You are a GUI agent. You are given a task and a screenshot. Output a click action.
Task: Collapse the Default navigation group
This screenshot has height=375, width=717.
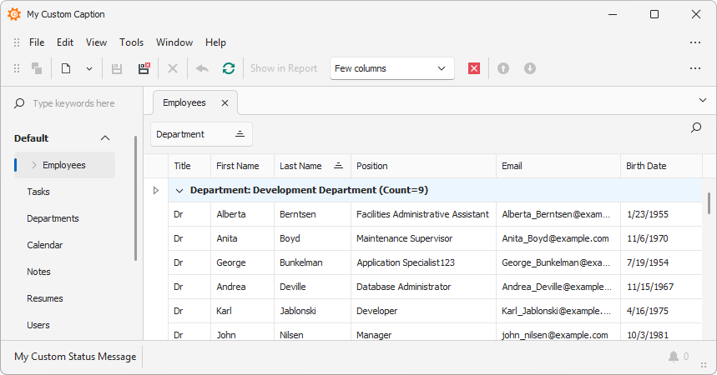pos(105,138)
